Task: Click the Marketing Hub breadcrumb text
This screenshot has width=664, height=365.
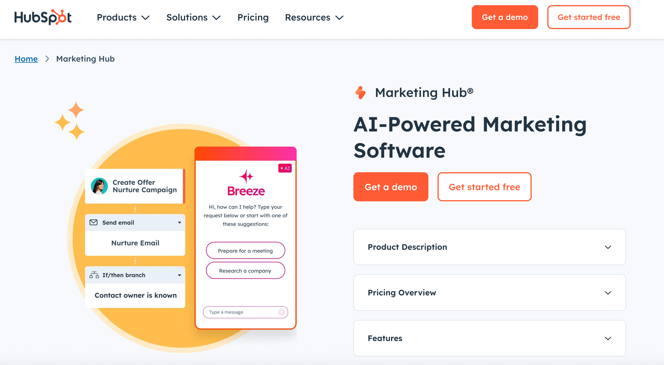Action: (85, 59)
